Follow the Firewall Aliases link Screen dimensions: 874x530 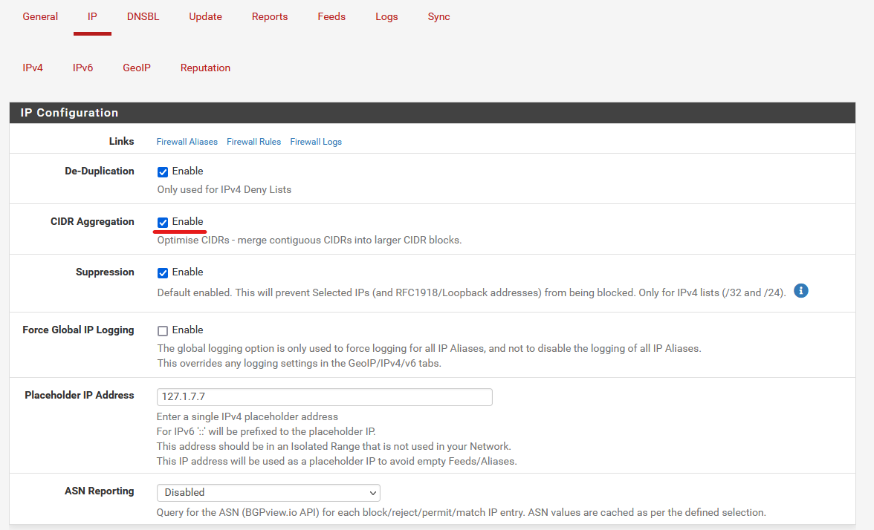187,142
